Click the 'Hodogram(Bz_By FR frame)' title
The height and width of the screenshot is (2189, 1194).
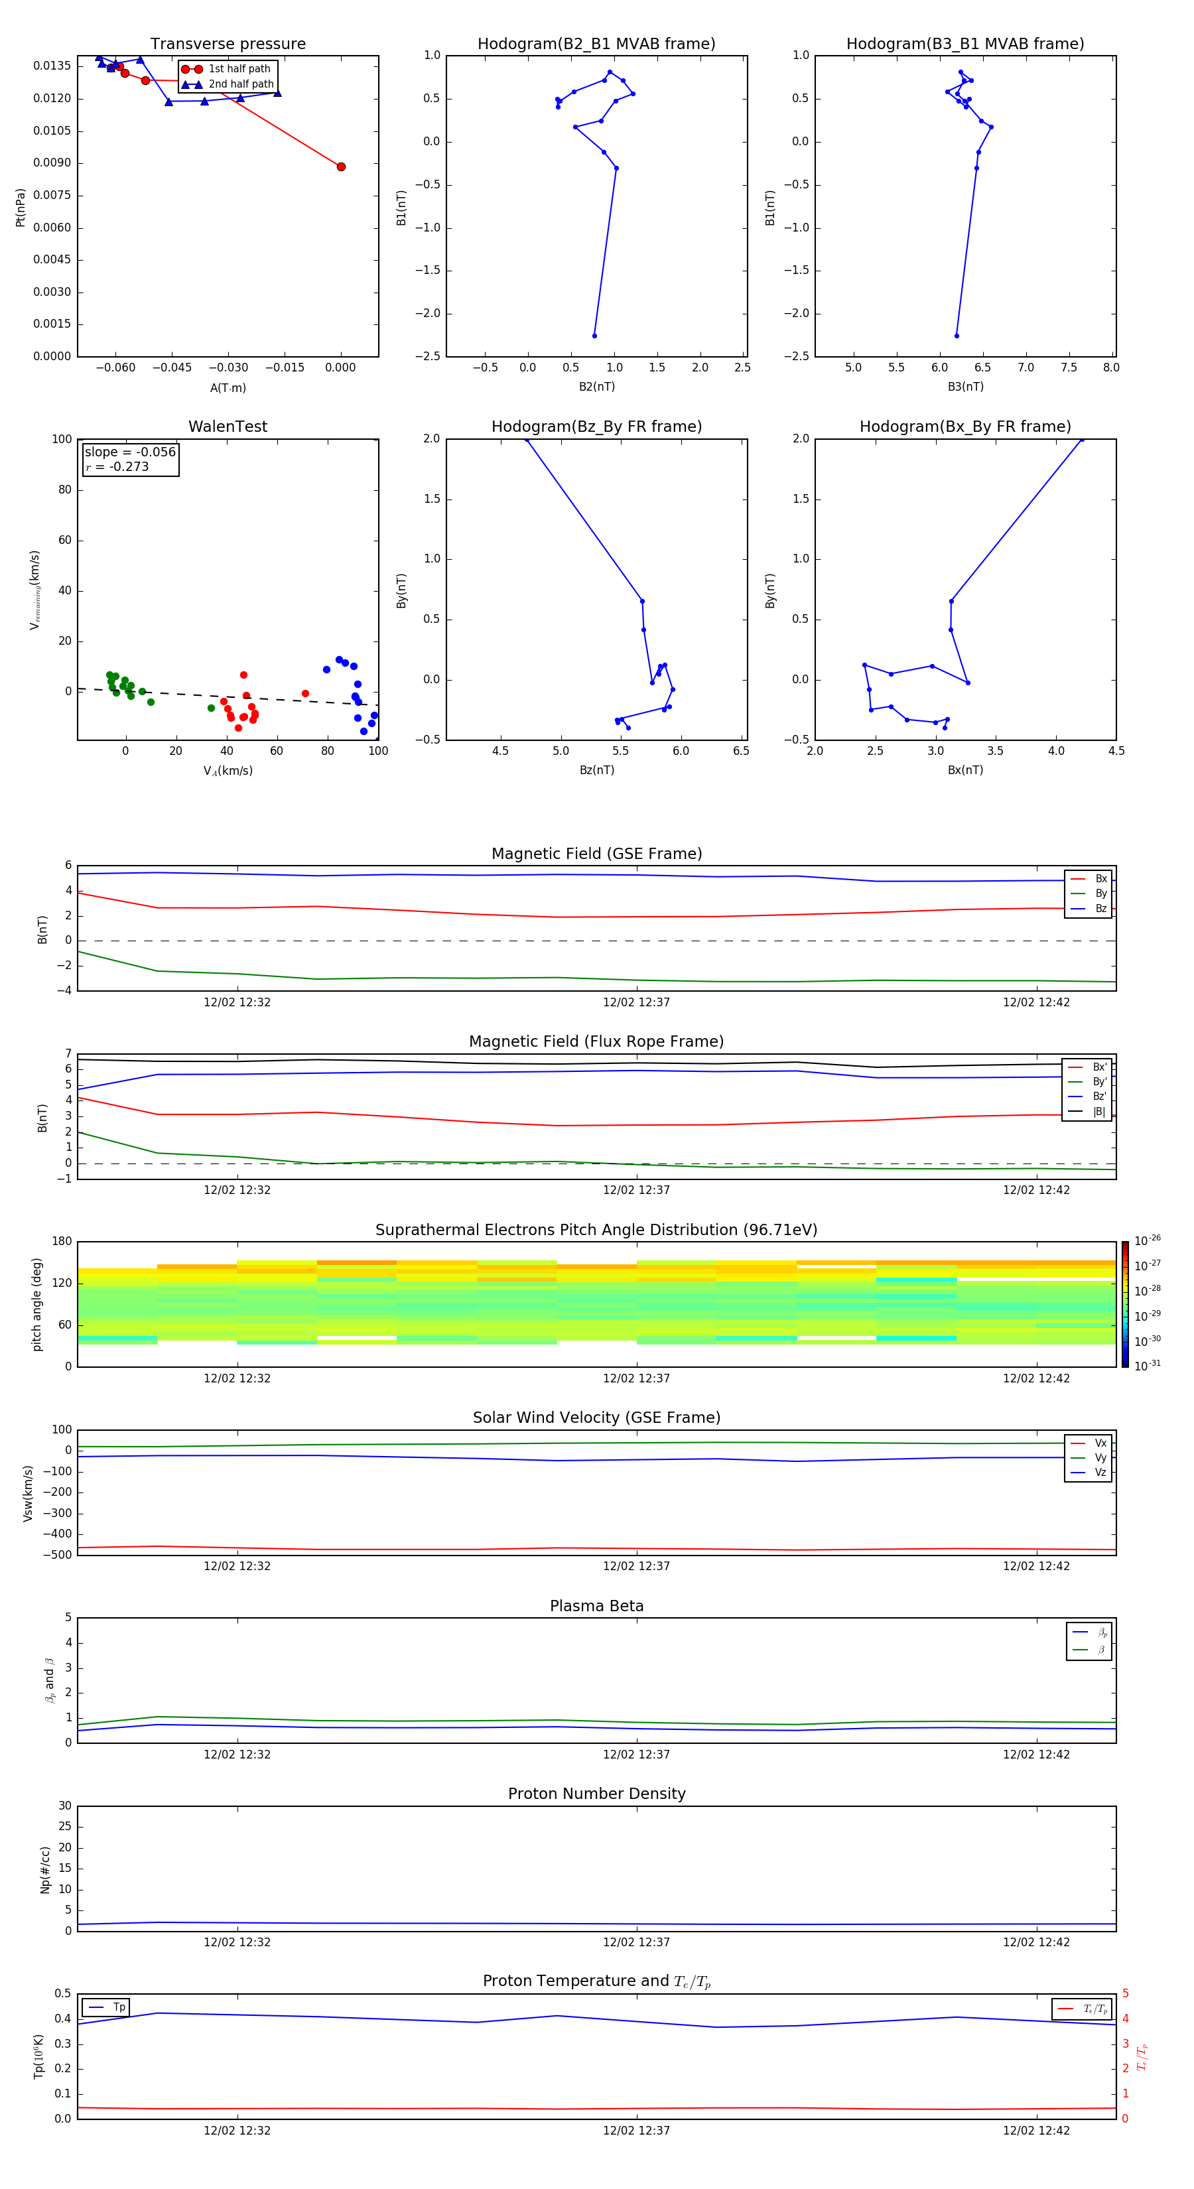click(x=596, y=427)
